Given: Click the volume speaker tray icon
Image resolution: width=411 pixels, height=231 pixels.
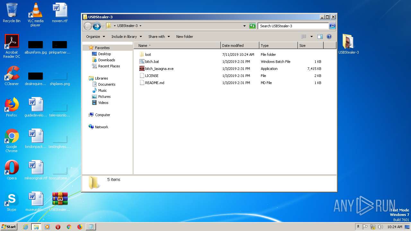Looking at the screenshot, I should click(380, 227).
